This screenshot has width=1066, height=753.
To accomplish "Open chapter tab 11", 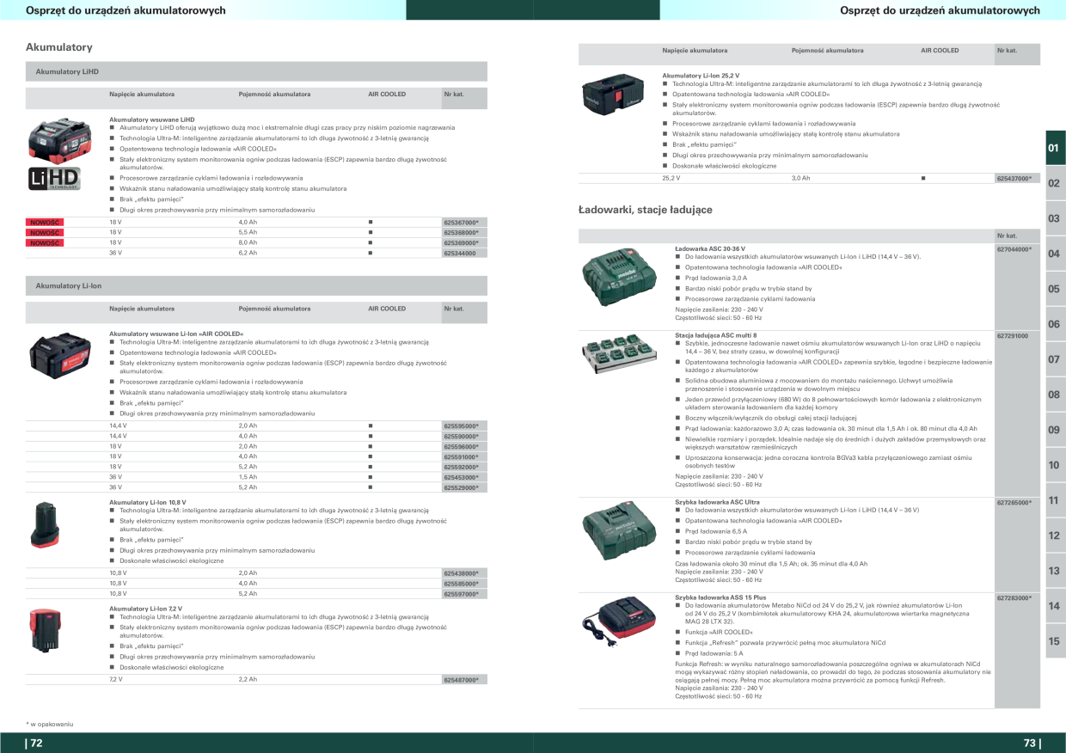I will [x=1055, y=500].
